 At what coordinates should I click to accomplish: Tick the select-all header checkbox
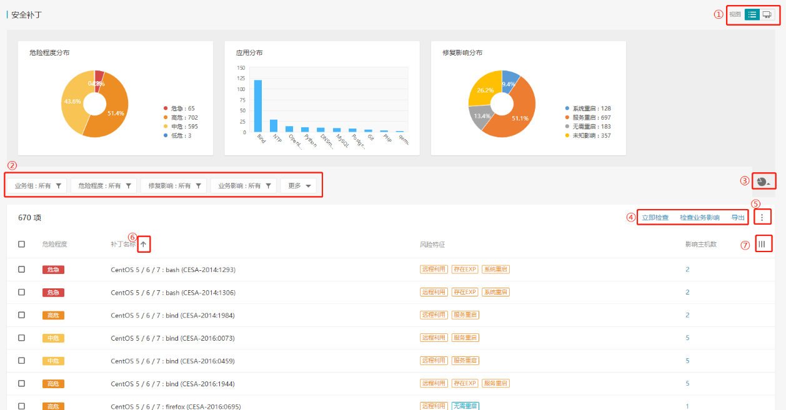point(21,244)
